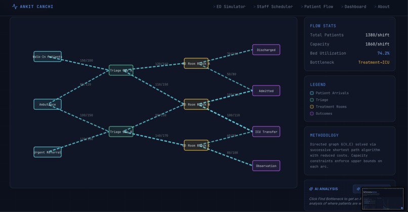Select the Urgent Referral node

(48, 152)
